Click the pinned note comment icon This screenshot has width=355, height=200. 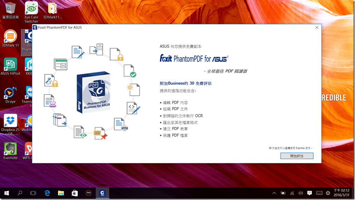coord(101,134)
